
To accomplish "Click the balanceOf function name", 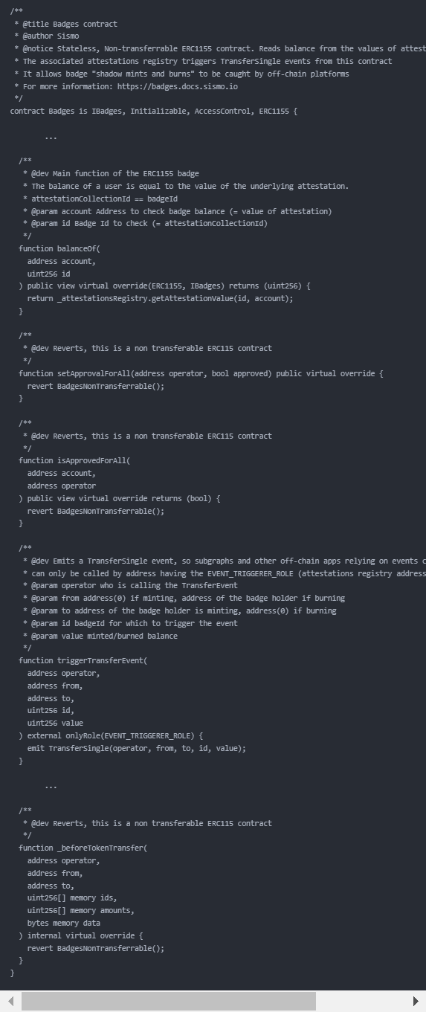I will pyautogui.click(x=77, y=248).
